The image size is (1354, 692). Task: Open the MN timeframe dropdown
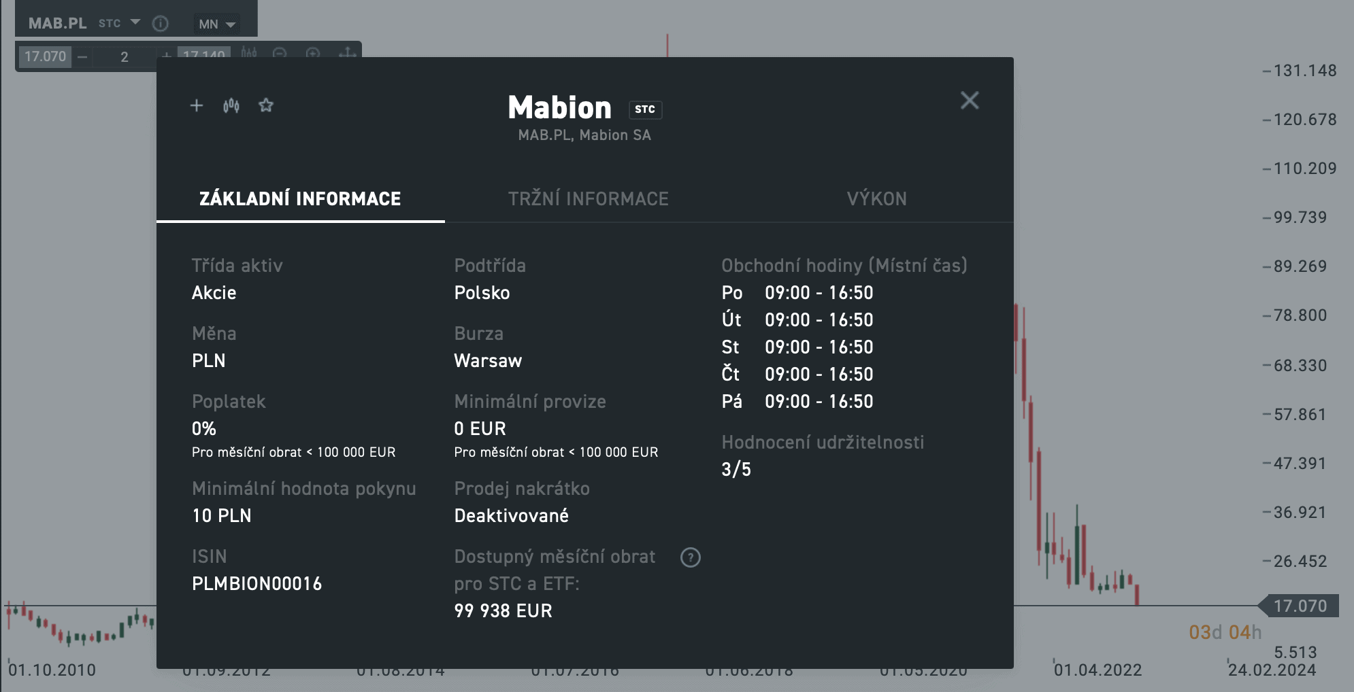pos(217,24)
